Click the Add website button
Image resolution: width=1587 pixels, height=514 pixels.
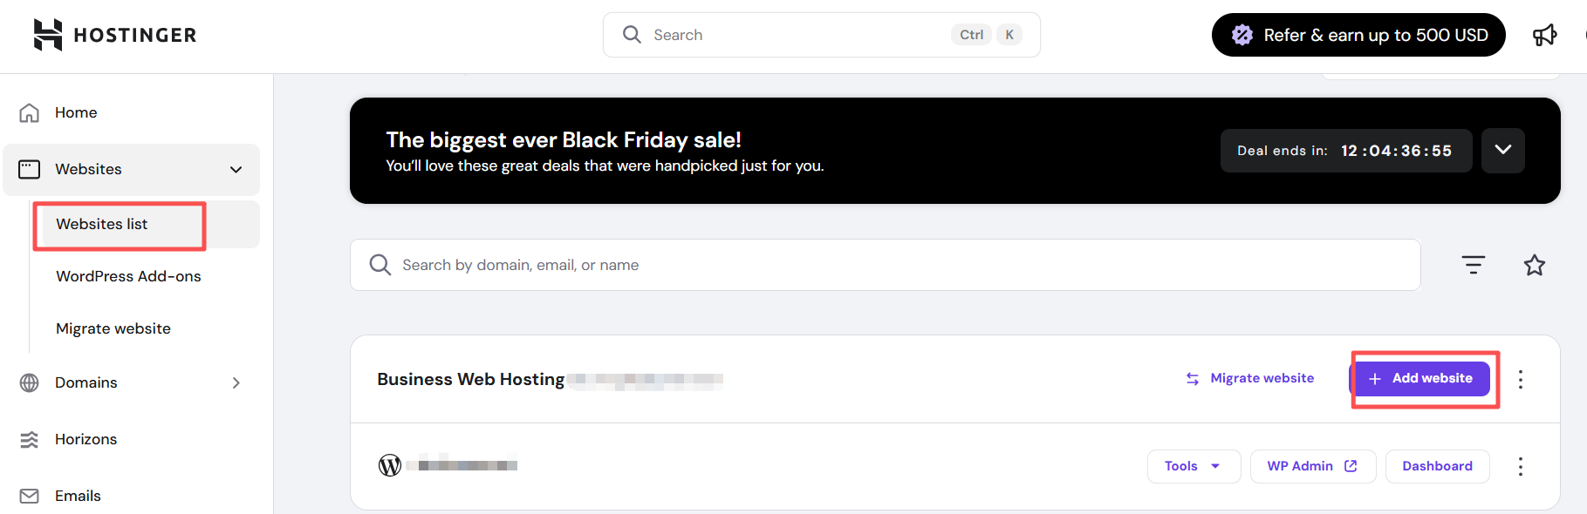[1421, 378]
